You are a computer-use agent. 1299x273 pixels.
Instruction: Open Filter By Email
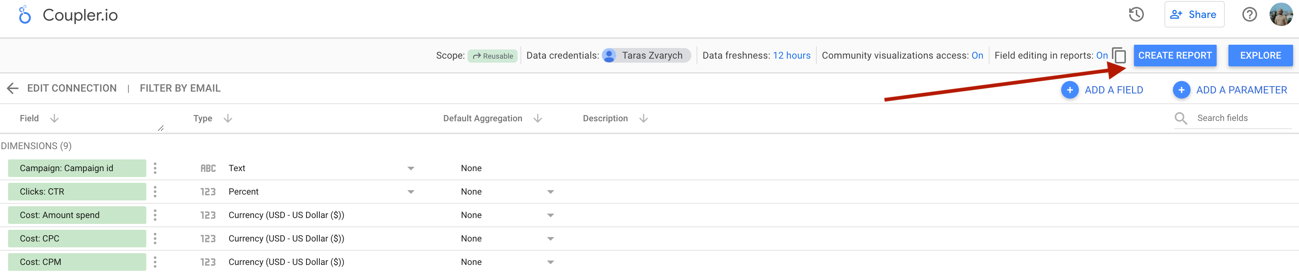click(180, 88)
